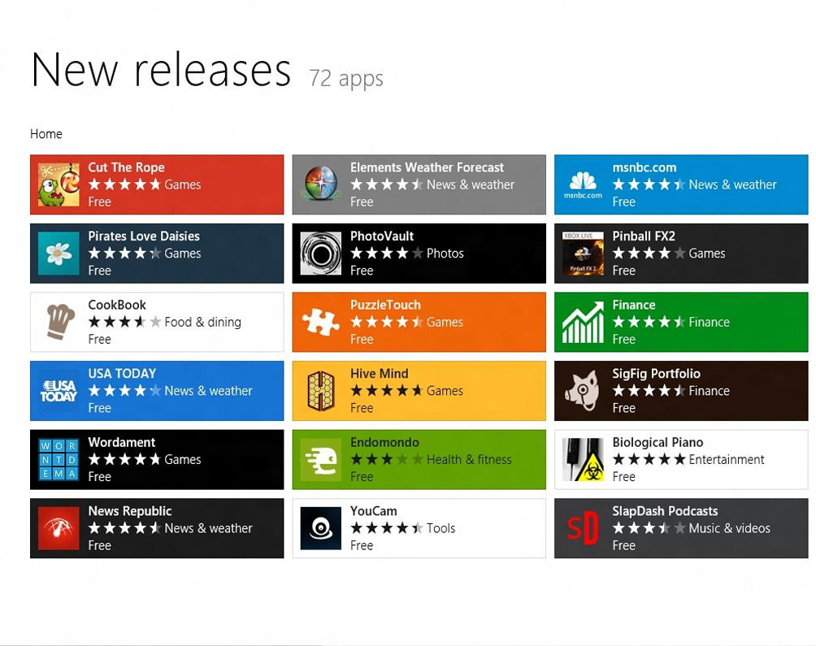
Task: Open the USA TODAY logo icon
Action: [59, 391]
